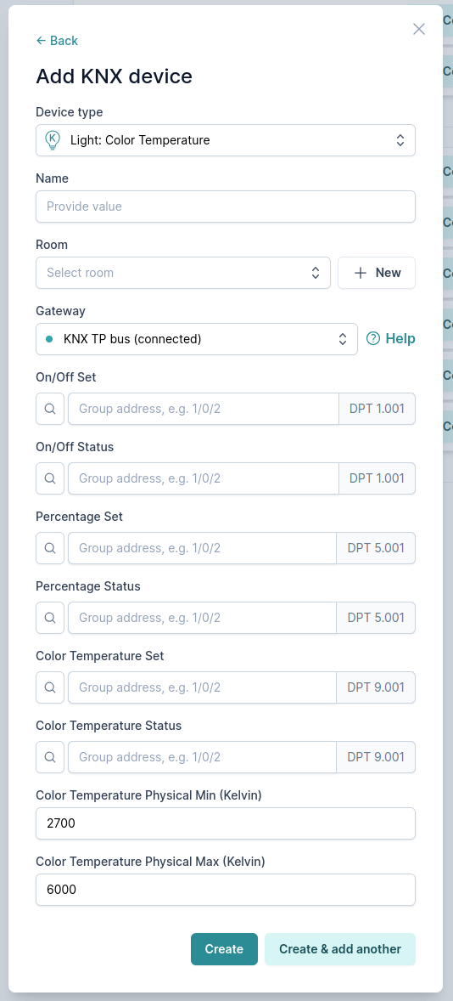Viewport: 453px width, 1001px height.
Task: Click Color Temperature Physical Max field
Action: click(226, 890)
